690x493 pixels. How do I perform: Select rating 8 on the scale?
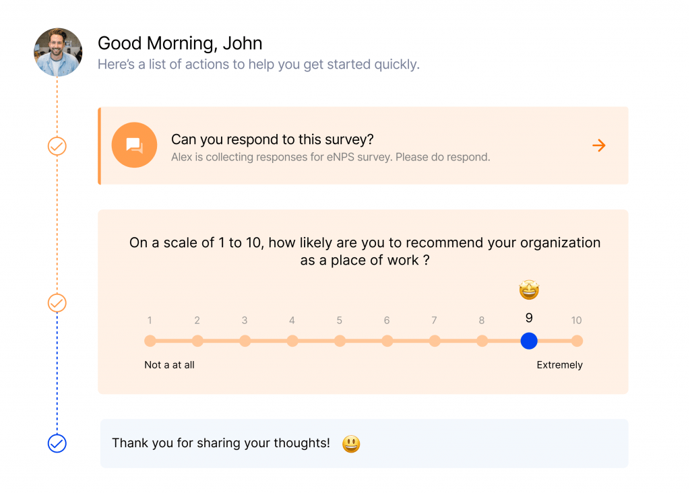pyautogui.click(x=482, y=341)
